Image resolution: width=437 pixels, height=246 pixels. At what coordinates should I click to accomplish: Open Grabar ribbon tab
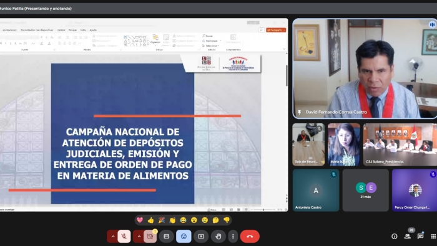coord(61,30)
